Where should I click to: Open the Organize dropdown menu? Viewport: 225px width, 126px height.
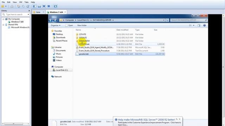pos(56,26)
